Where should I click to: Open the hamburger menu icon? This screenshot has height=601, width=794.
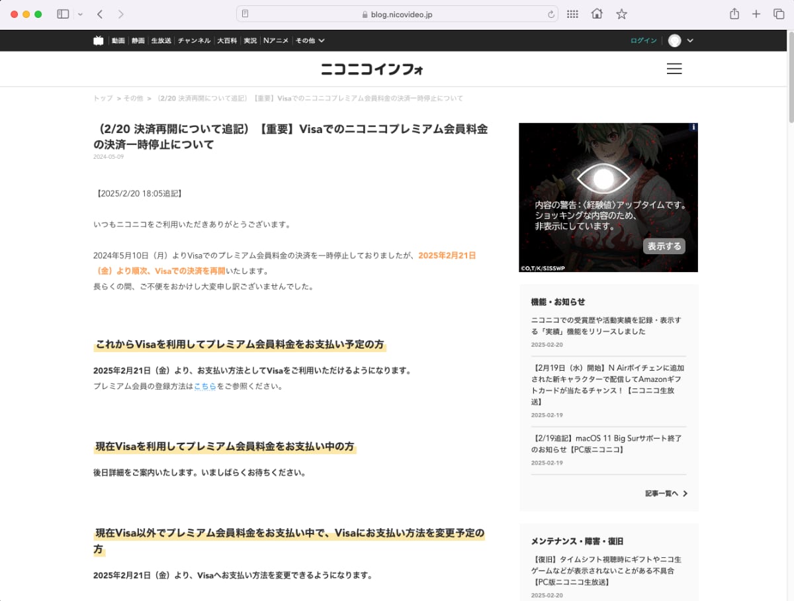pos(674,69)
